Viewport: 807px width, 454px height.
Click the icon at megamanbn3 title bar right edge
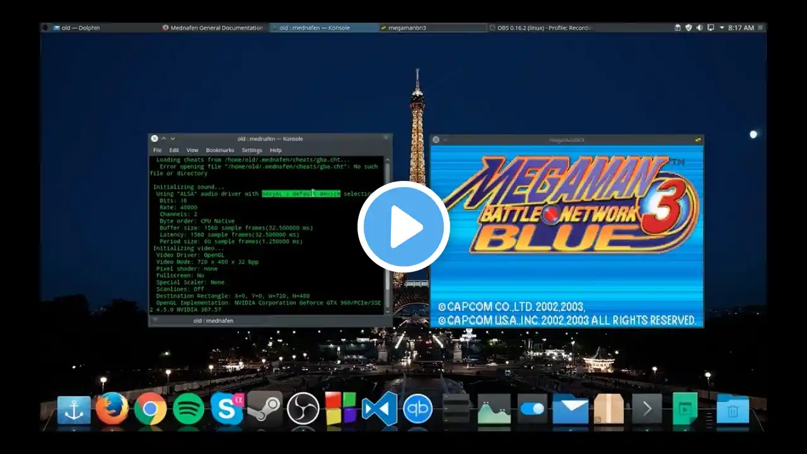pos(697,140)
